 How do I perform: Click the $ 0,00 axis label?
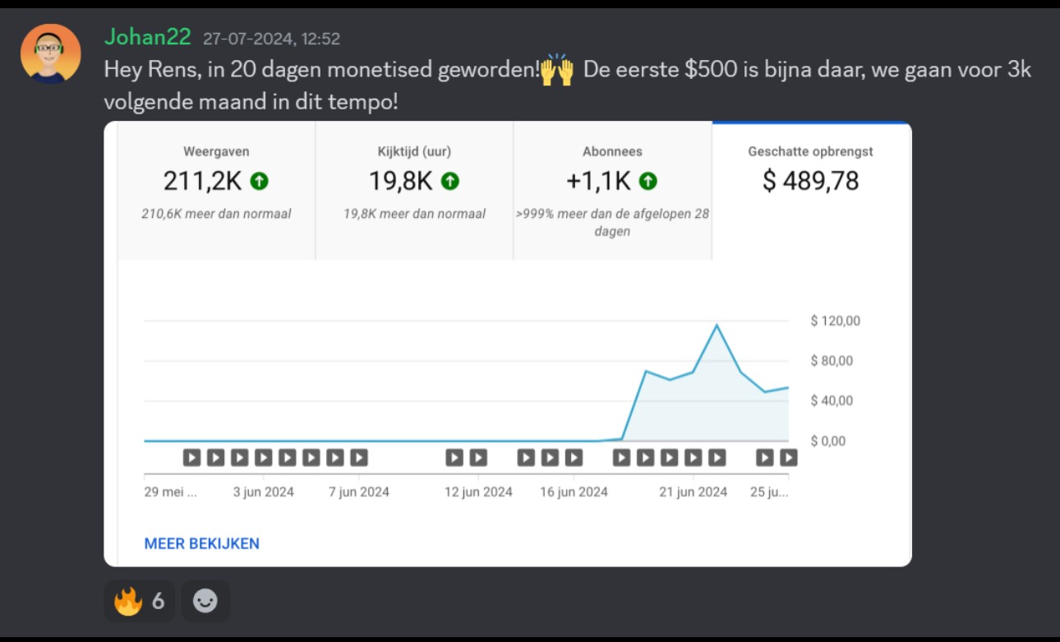coord(827,441)
